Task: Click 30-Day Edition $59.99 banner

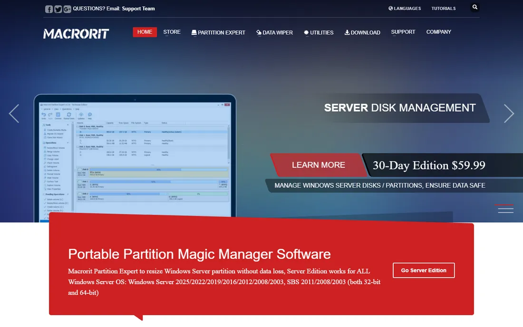Action: click(x=429, y=165)
